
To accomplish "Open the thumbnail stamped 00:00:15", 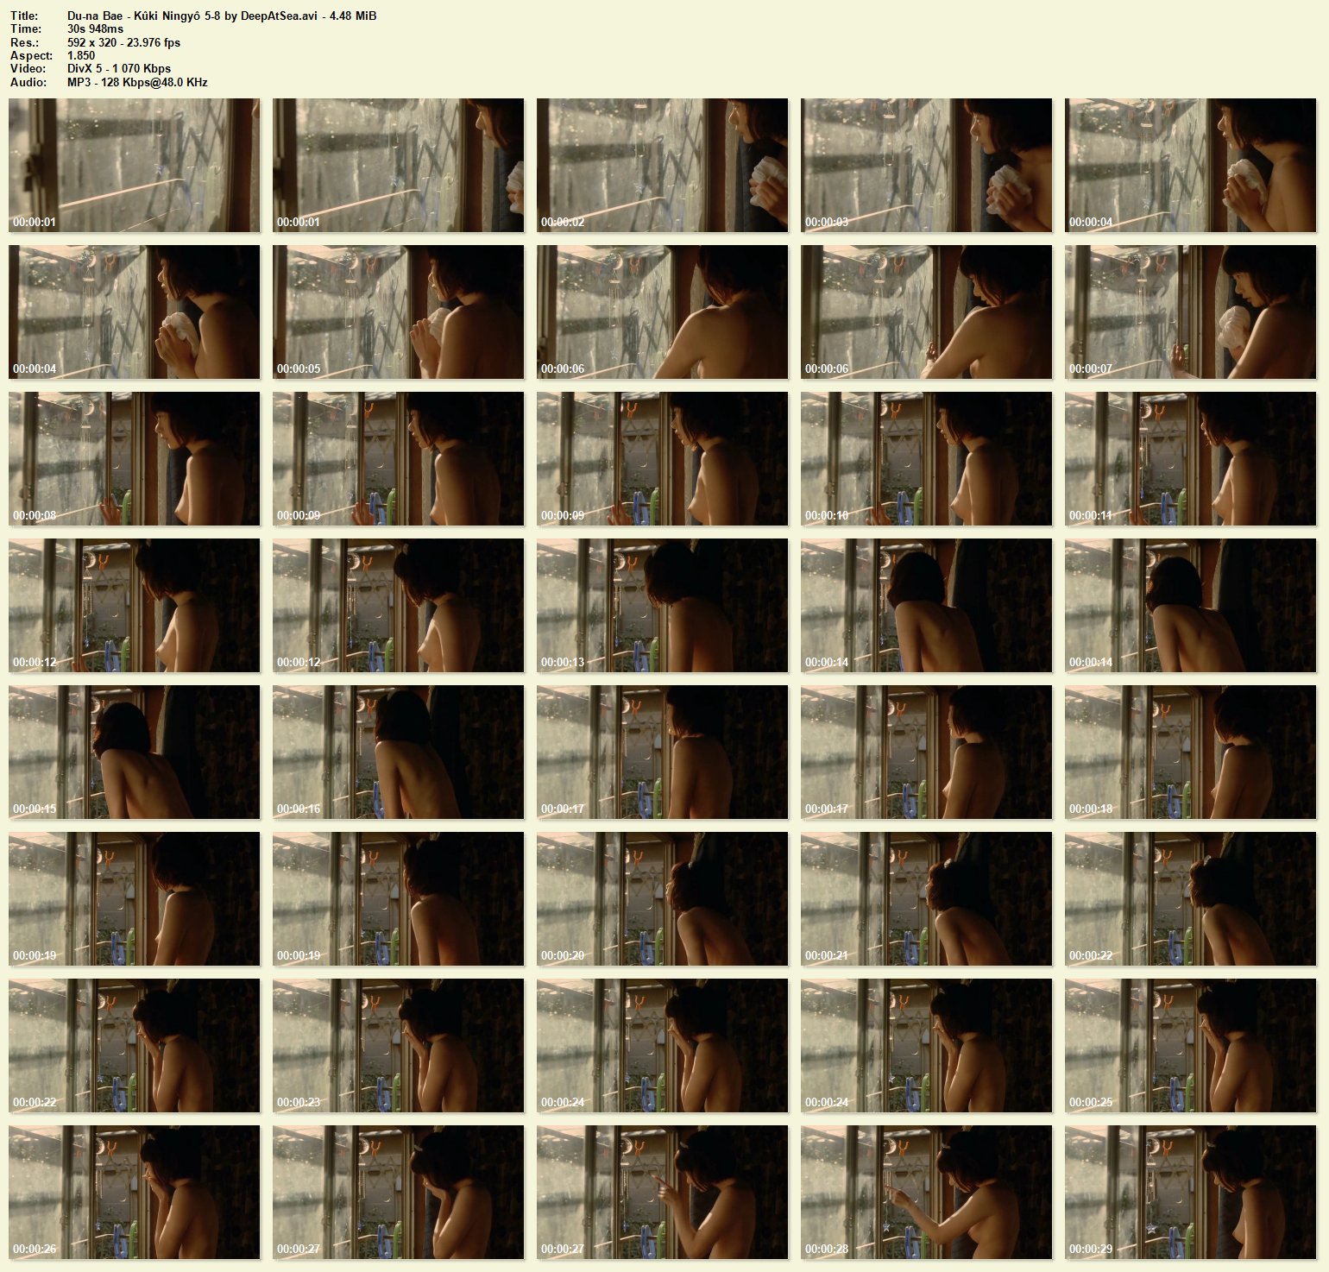I will (x=134, y=752).
